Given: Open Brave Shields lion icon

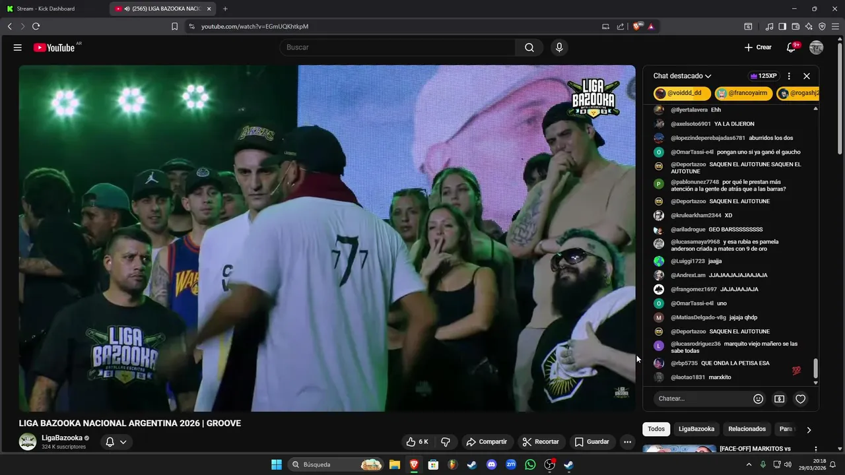Looking at the screenshot, I should point(637,26).
